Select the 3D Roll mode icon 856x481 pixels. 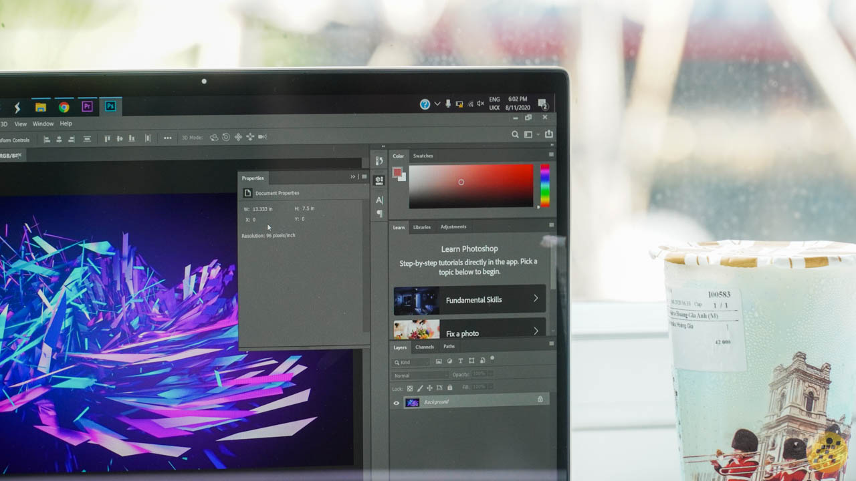pyautogui.click(x=226, y=137)
